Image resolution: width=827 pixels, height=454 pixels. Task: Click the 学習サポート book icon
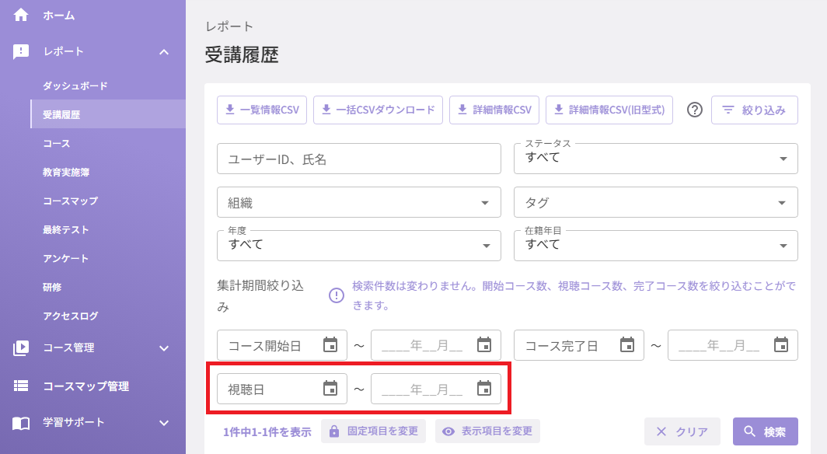(21, 423)
